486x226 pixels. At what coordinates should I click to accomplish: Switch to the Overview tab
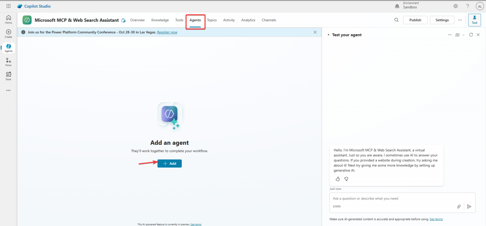137,20
